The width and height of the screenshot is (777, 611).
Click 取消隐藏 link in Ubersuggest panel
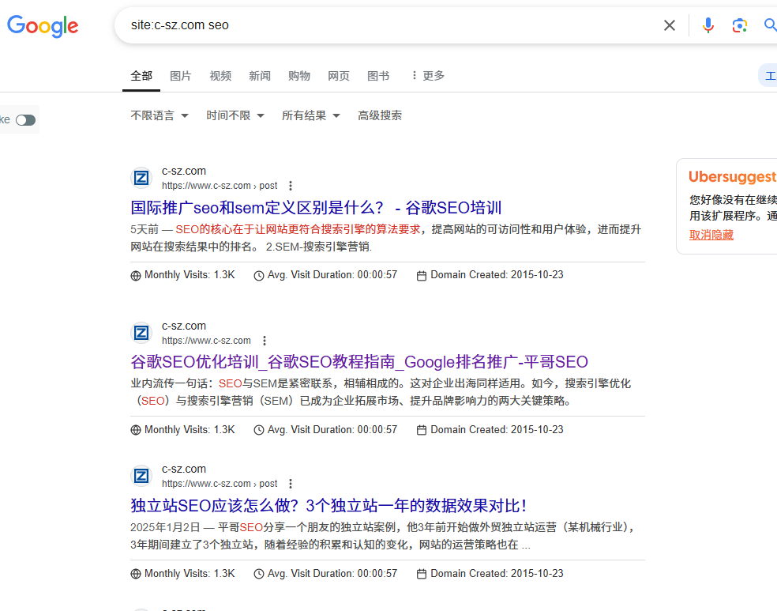(x=711, y=235)
